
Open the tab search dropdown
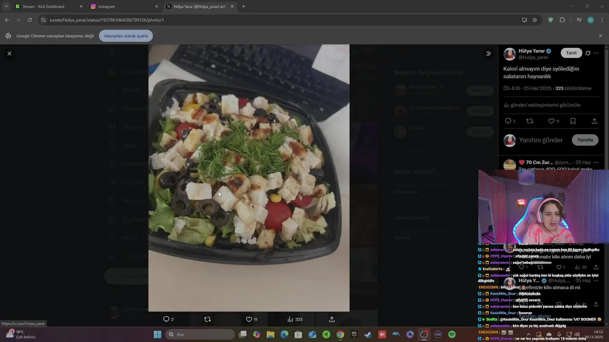(x=6, y=7)
